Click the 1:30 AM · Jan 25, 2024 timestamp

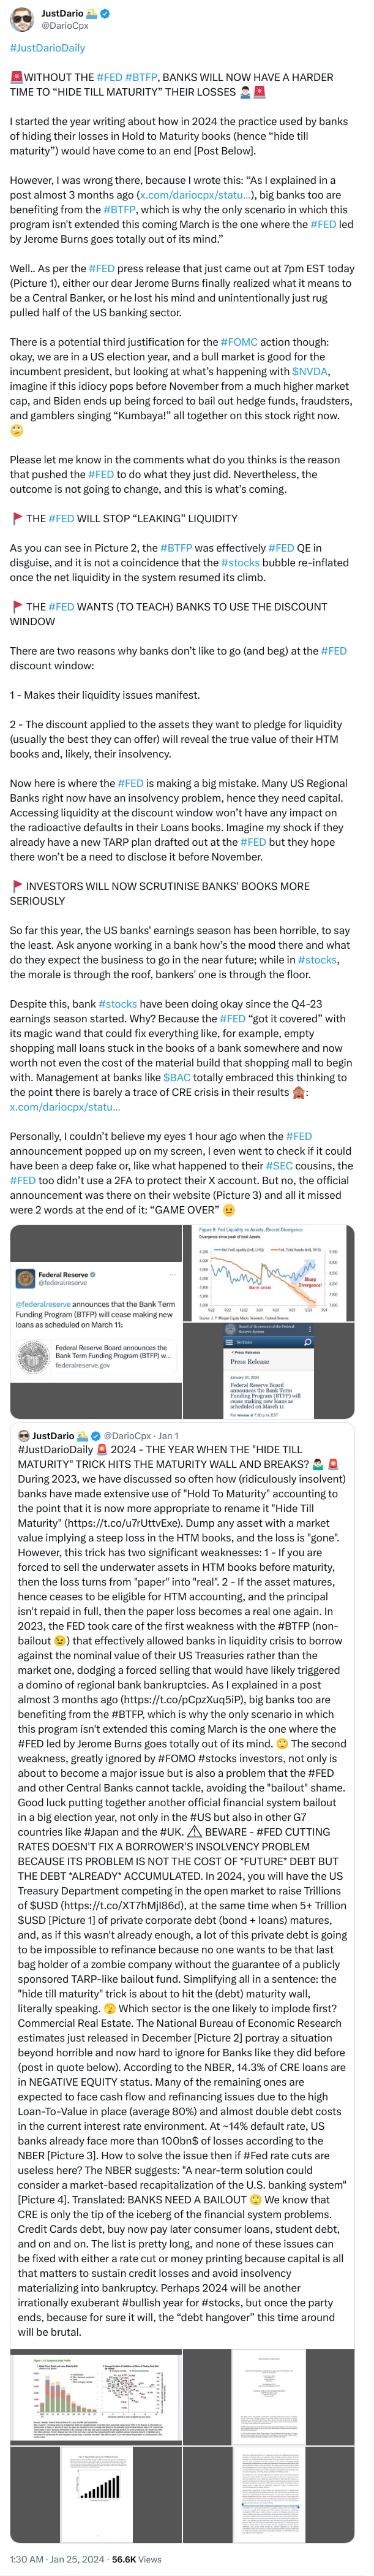coord(58,2558)
